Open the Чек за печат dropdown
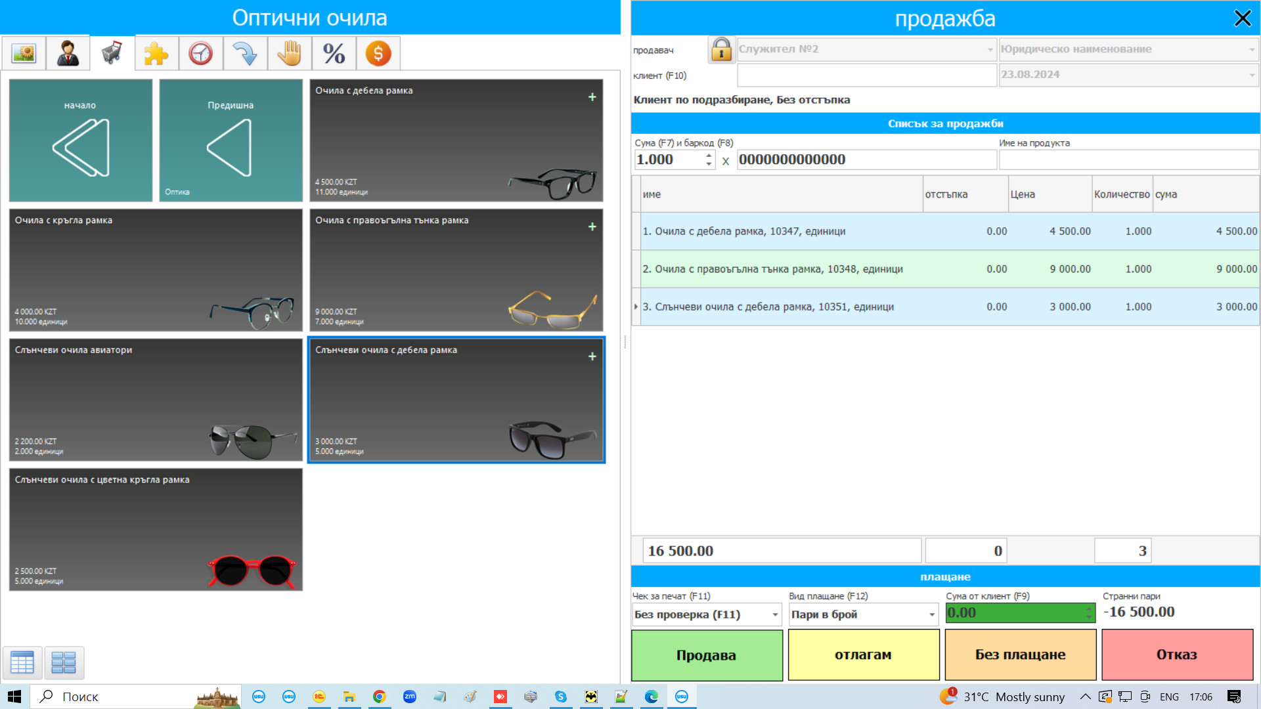 (775, 615)
